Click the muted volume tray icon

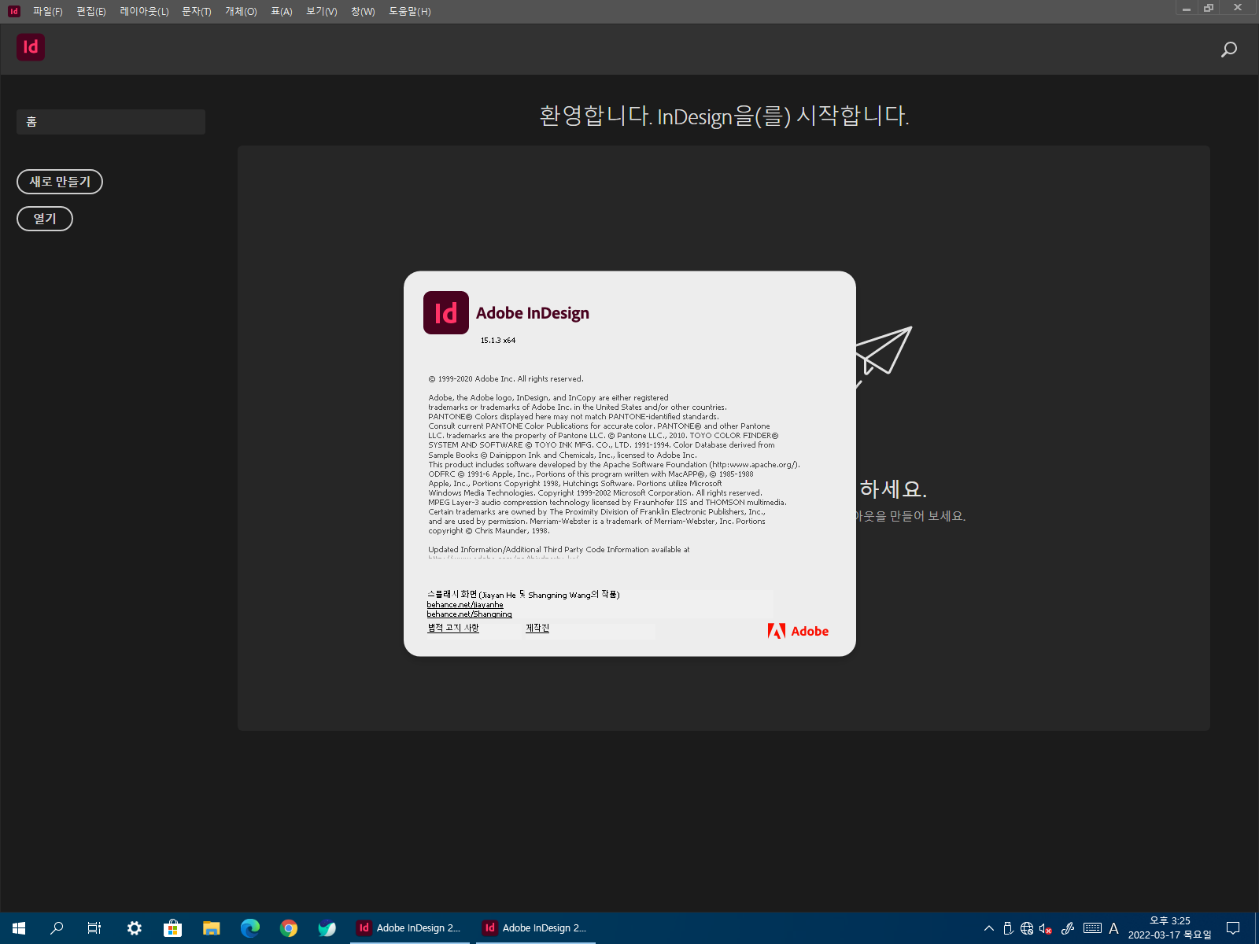1046,928
